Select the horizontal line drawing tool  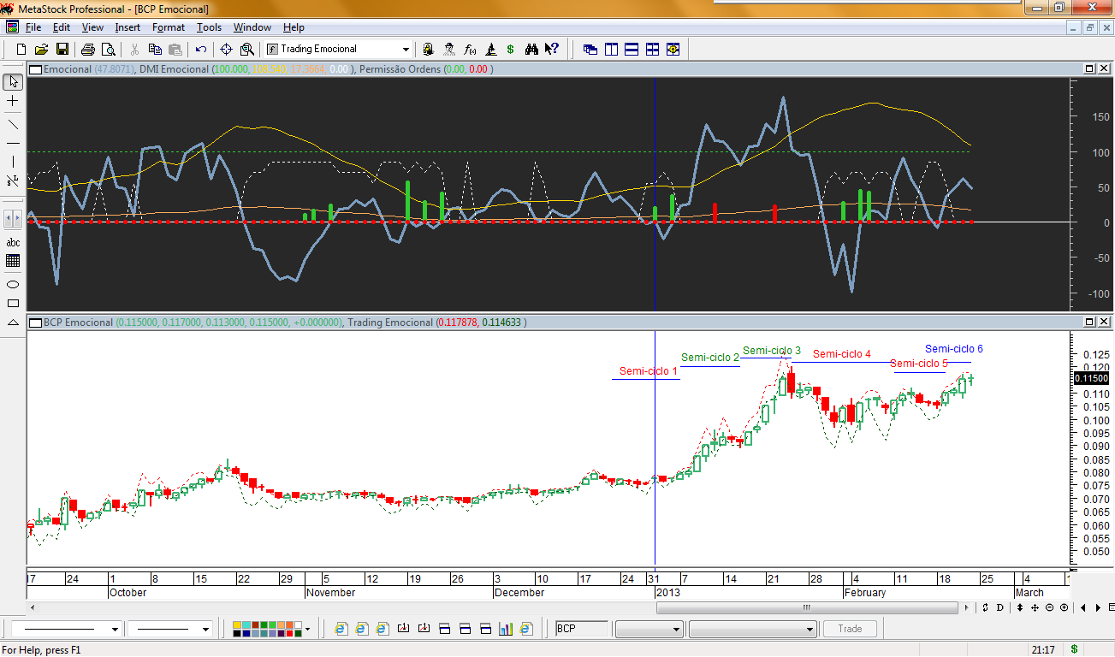pos(13,143)
